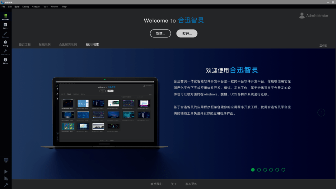
Task: Switch to Edit mode in sidebar
Action: 5,26
